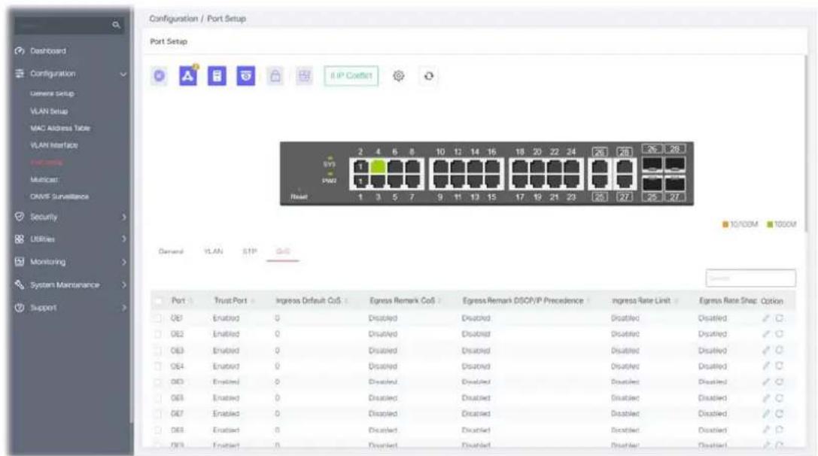The width and height of the screenshot is (818, 456).
Task: Click the padlock toolbar icon
Action: (275, 76)
